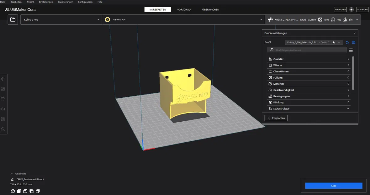Save profile with blue disk icon
This screenshot has height=195, width=370.
pos(353,42)
